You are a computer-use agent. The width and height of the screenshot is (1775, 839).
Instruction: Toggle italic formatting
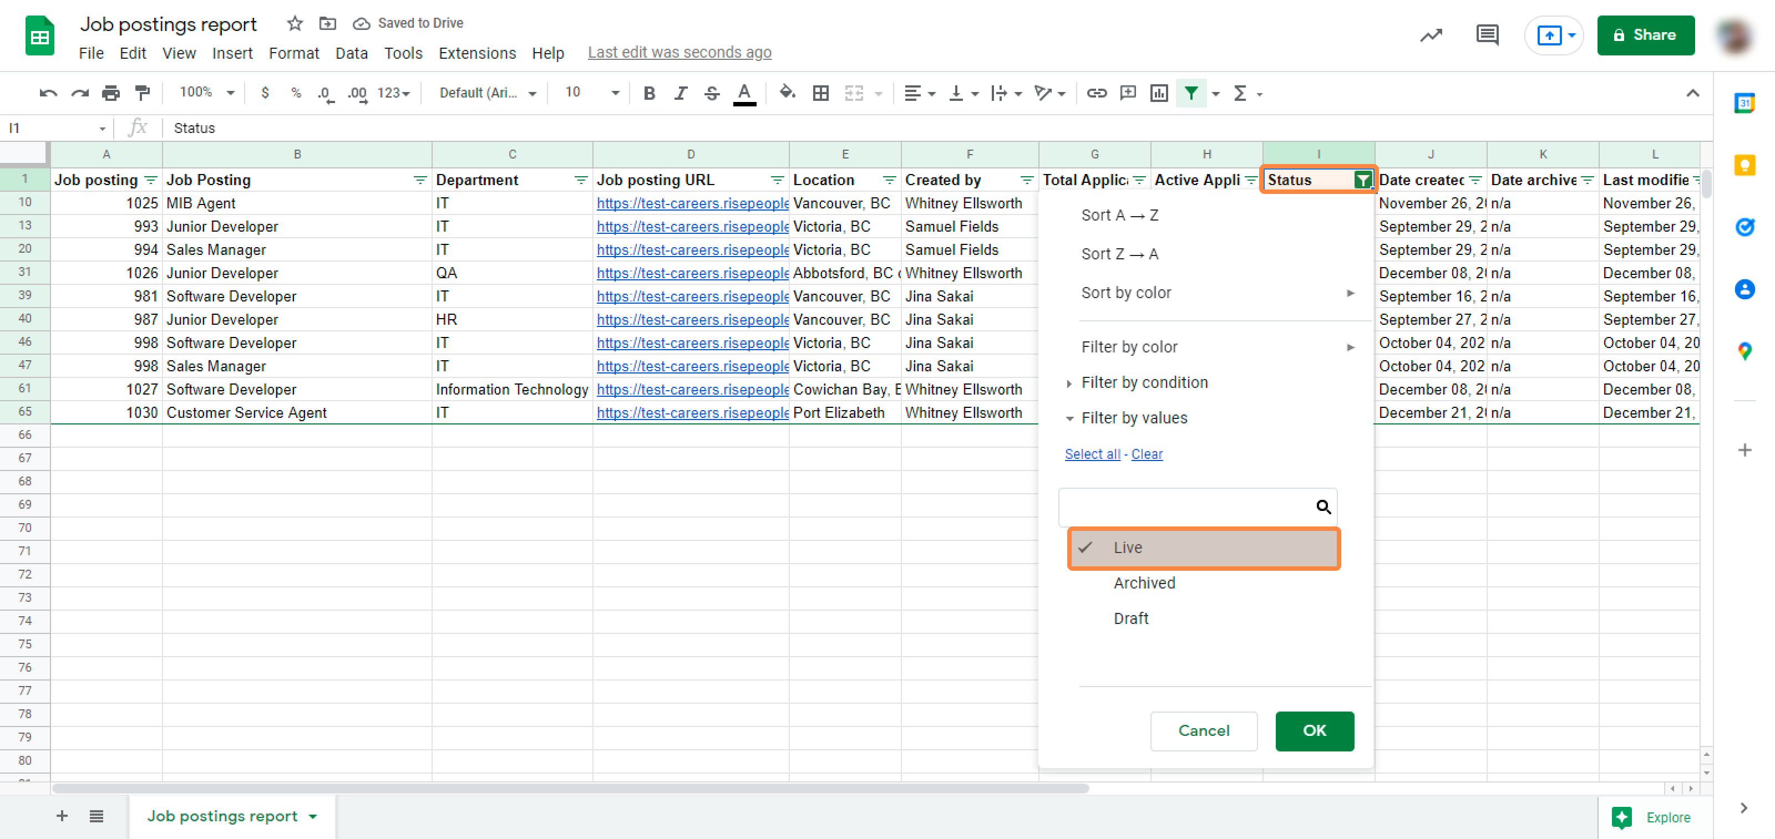pyautogui.click(x=681, y=93)
